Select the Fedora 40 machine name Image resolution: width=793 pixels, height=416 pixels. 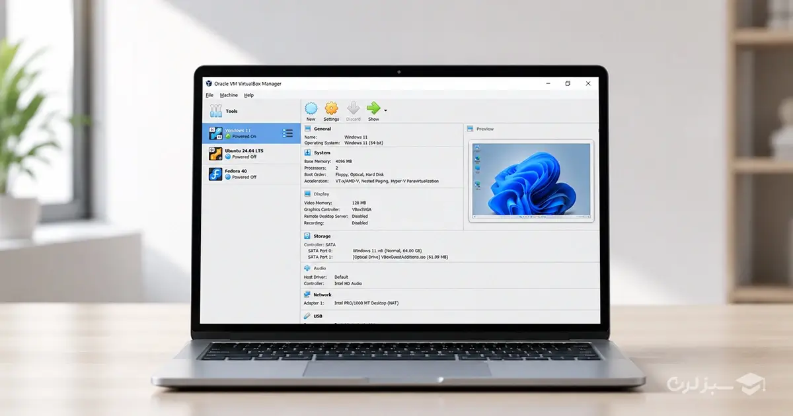coord(236,171)
